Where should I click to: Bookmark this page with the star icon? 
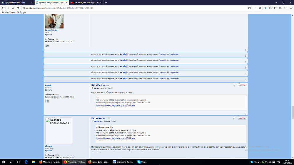coord(260,8)
